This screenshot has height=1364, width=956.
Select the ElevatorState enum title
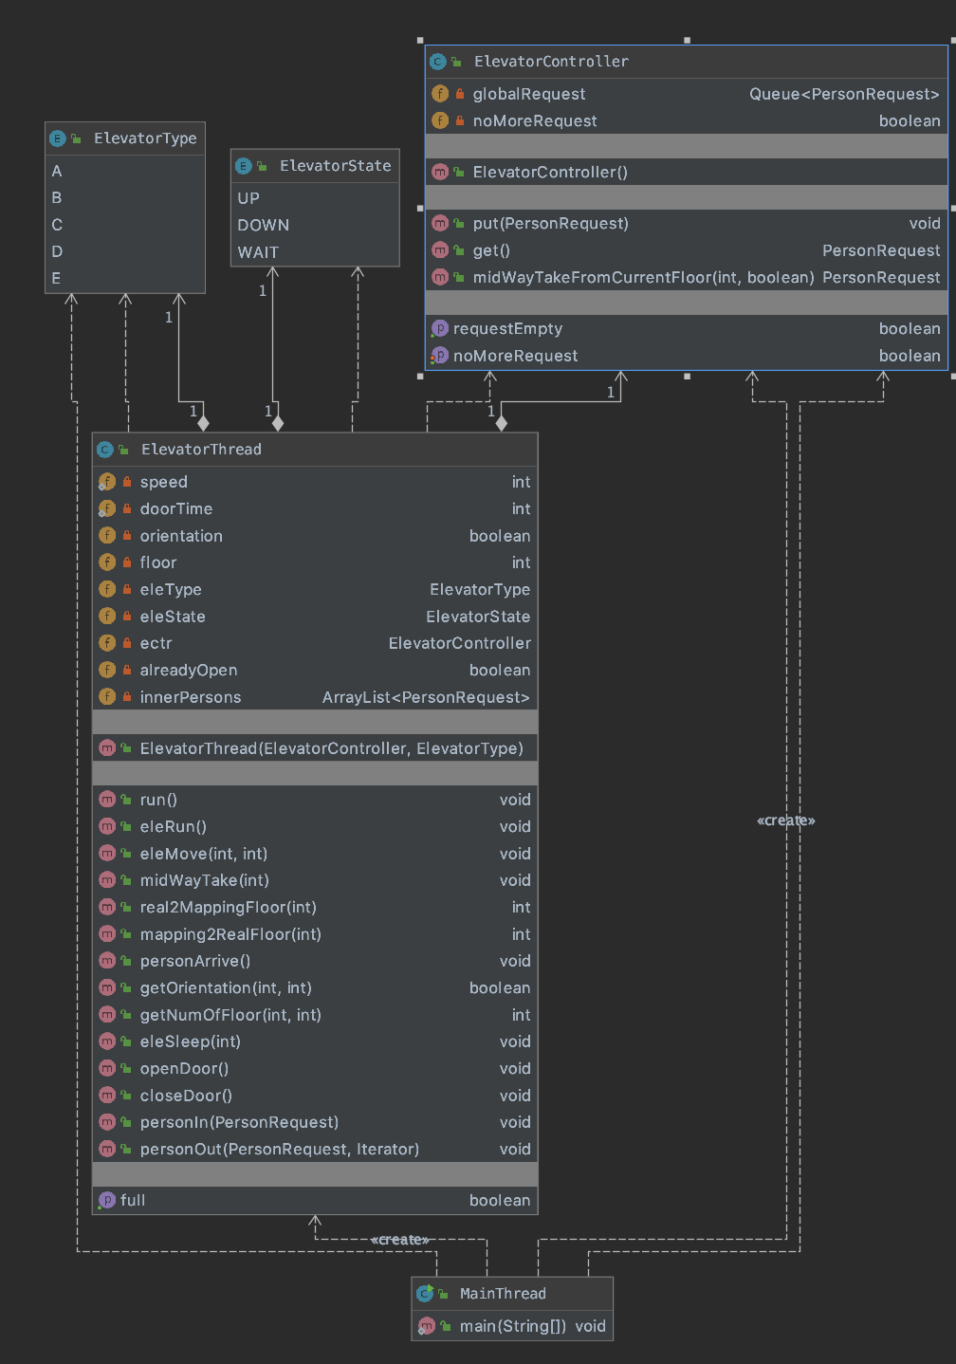coord(335,166)
